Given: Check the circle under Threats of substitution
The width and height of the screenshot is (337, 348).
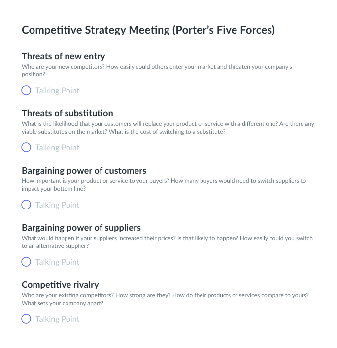Looking at the screenshot, I should 26,147.
